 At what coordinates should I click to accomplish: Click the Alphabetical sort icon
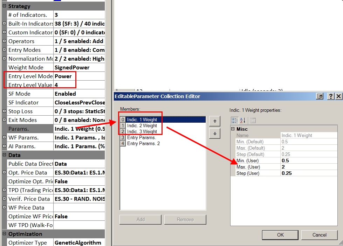[x=243, y=120]
